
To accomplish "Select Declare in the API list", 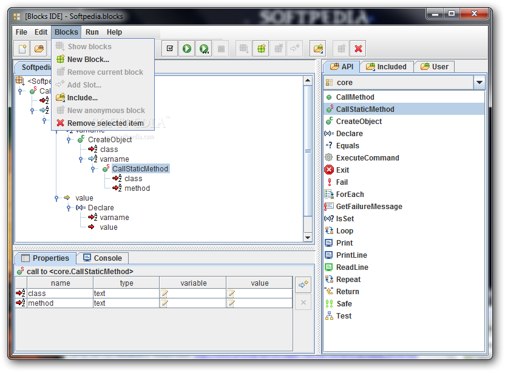I will pos(404,134).
